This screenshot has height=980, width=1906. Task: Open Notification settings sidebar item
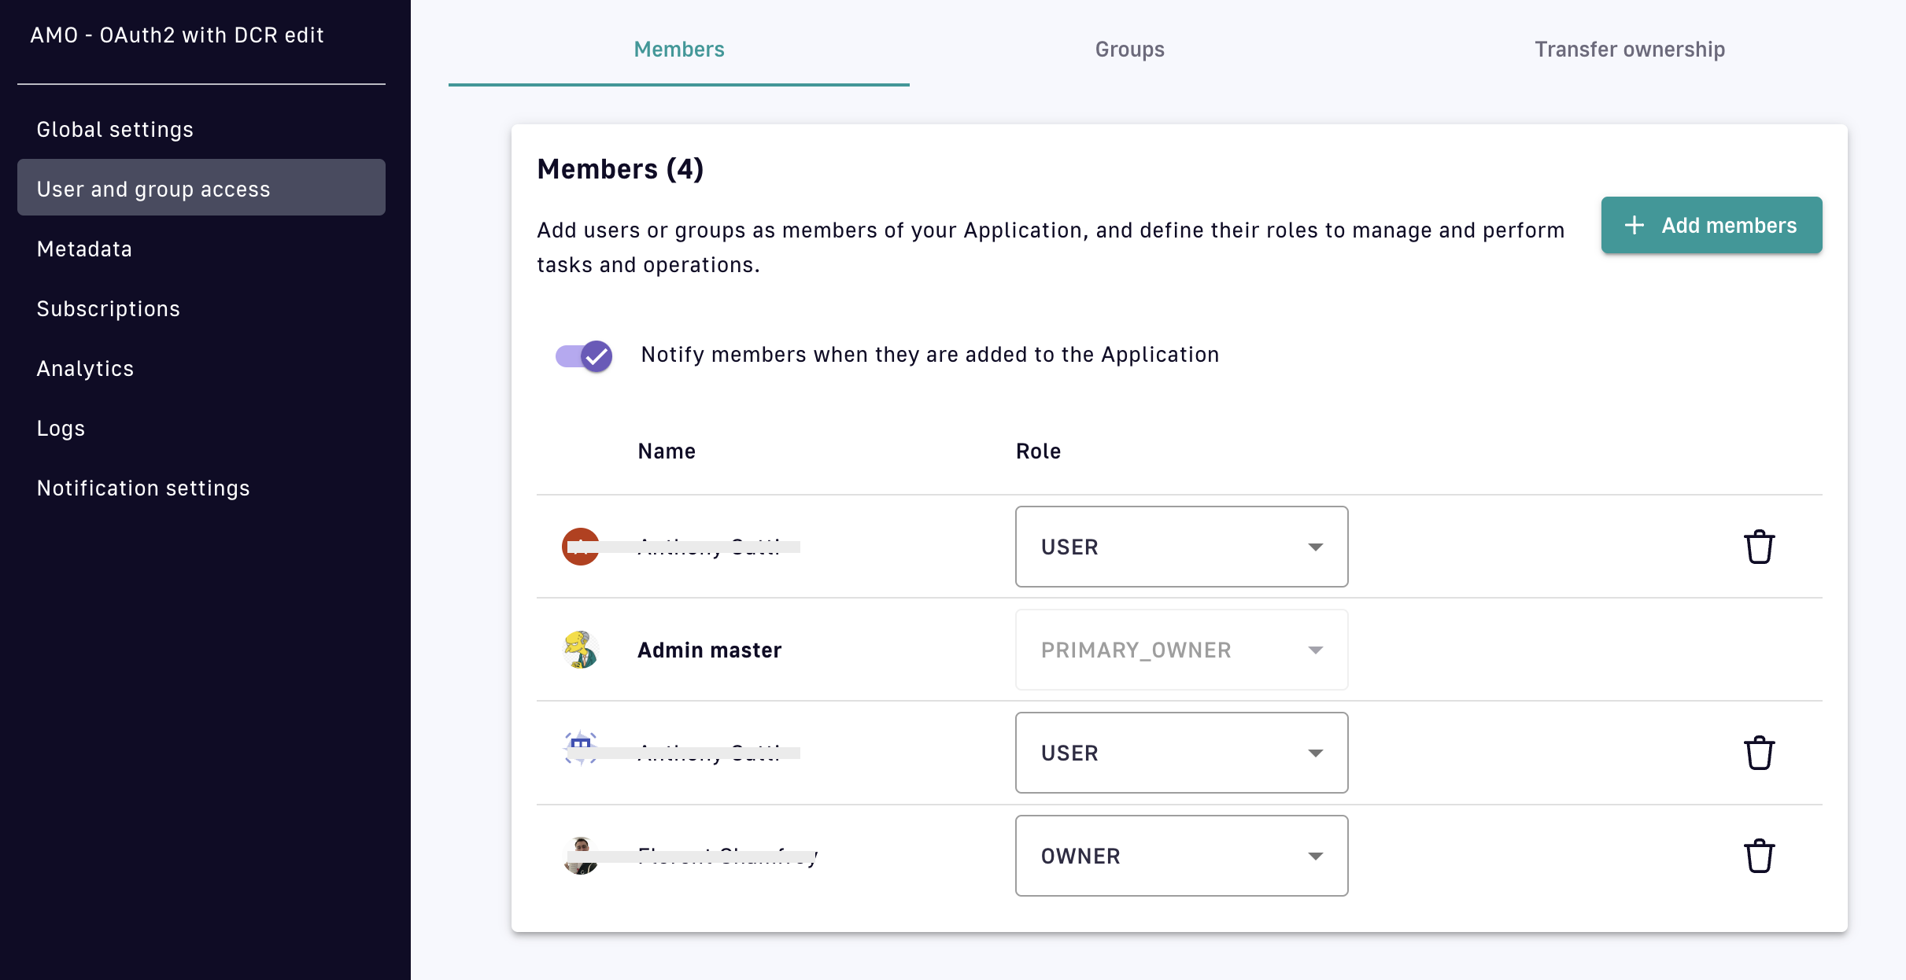tap(143, 488)
